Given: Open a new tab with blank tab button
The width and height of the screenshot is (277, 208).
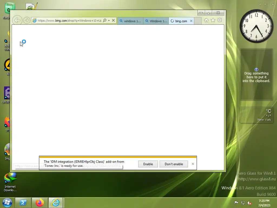Looking at the screenshot, I should [198, 21].
